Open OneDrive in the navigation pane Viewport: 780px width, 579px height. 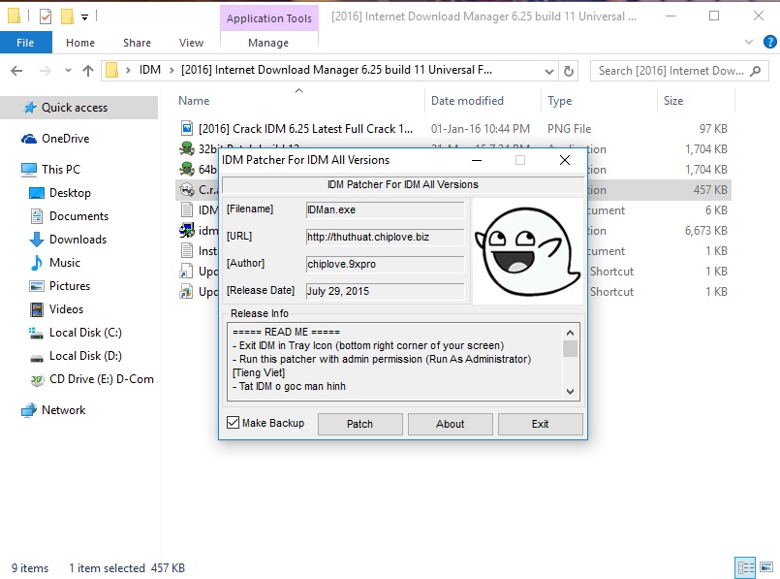click(65, 139)
